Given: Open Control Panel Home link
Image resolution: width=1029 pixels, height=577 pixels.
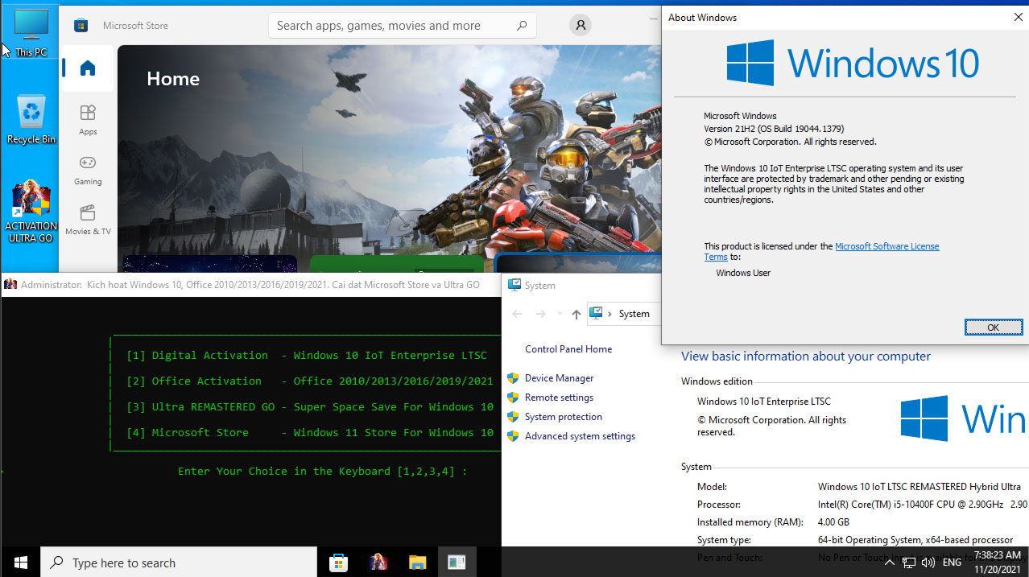Looking at the screenshot, I should (x=568, y=349).
